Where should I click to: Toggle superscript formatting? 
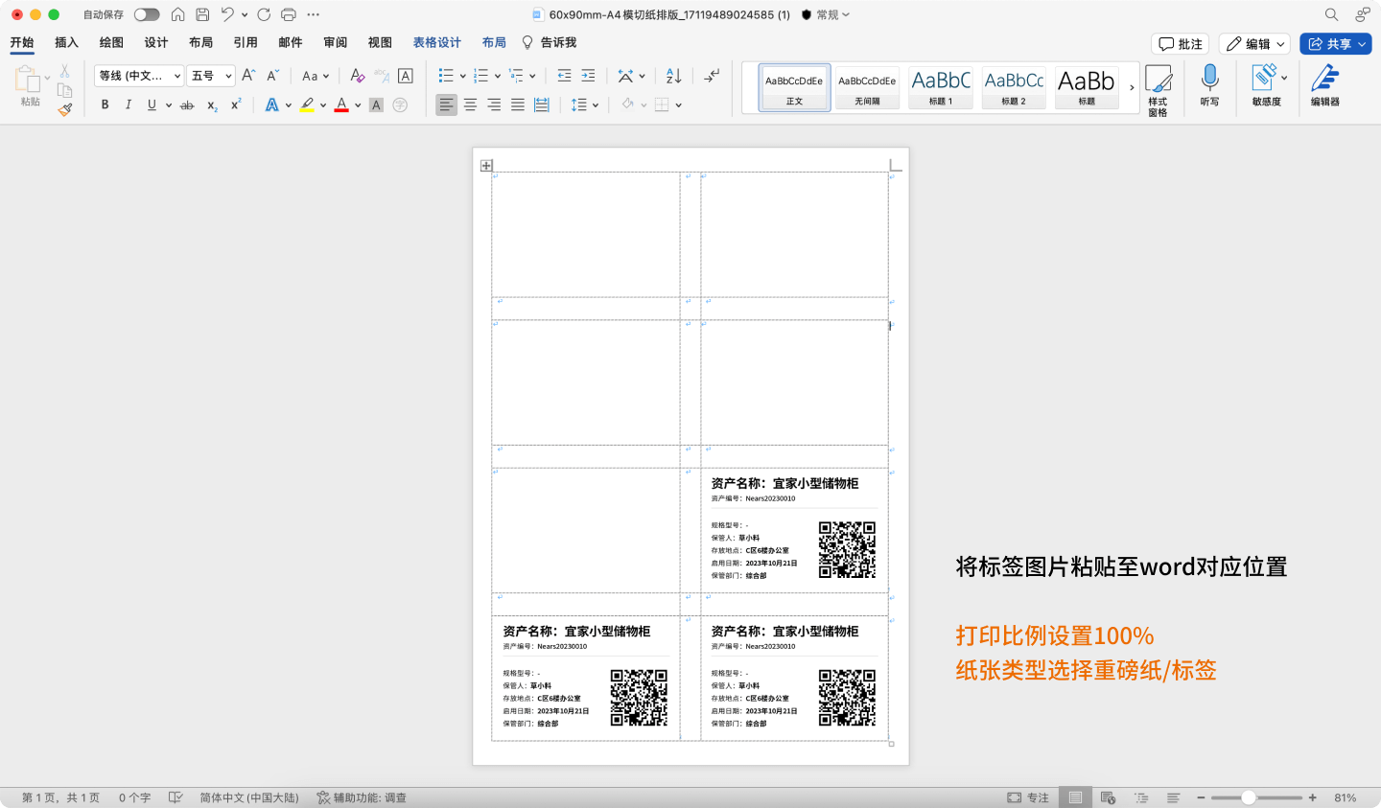[236, 104]
